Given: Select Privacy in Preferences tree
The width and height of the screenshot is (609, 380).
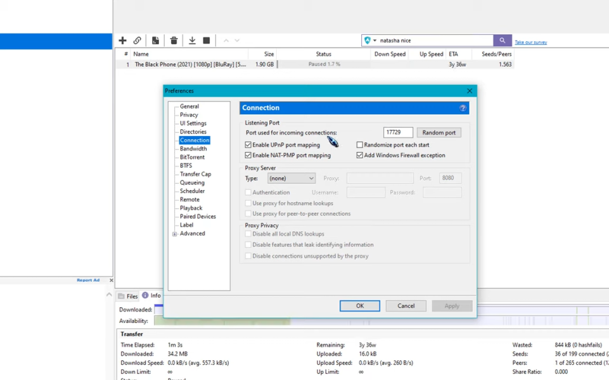Looking at the screenshot, I should [x=189, y=115].
